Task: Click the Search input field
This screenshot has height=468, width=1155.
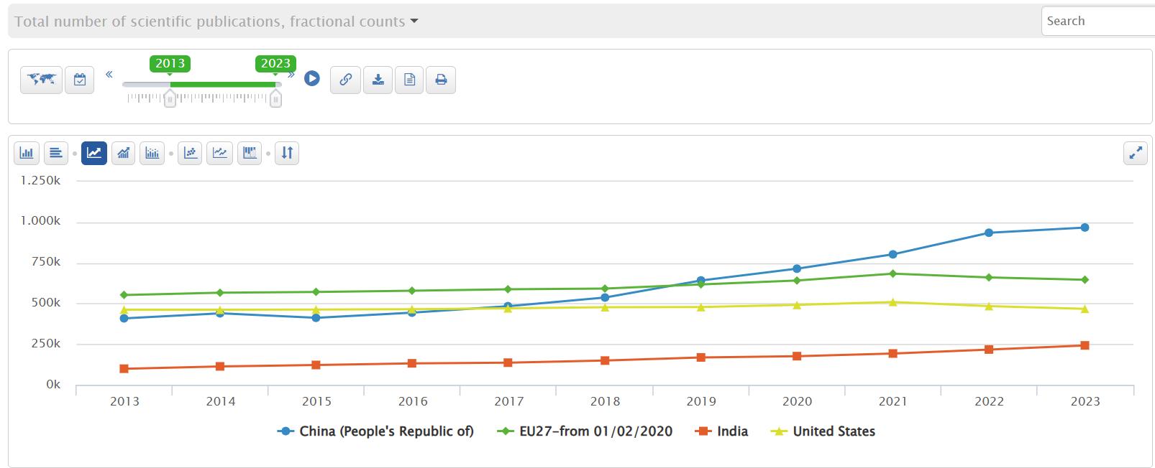Action: coord(1097,22)
